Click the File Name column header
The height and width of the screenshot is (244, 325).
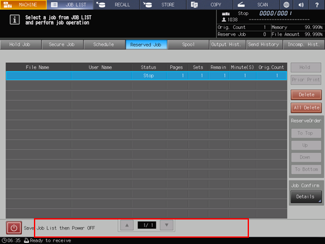[39, 67]
